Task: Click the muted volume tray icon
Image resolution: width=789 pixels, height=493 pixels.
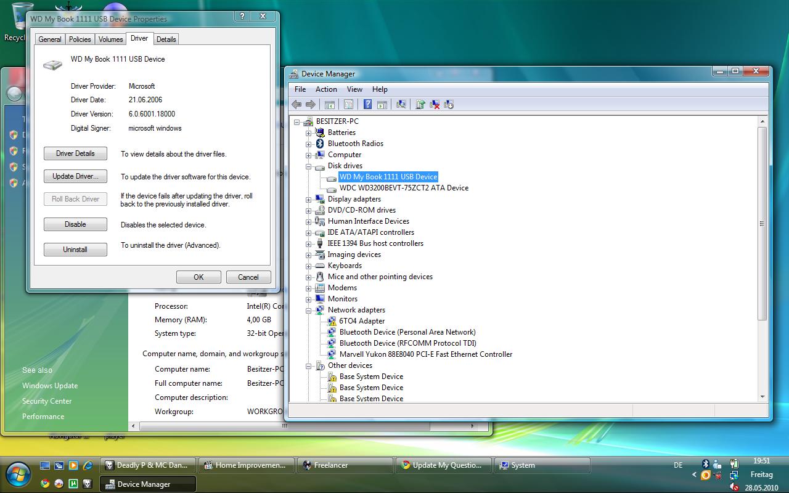Action: click(734, 487)
